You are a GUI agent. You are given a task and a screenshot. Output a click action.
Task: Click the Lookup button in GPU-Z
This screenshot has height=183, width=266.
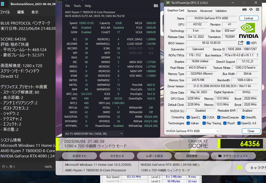click(x=249, y=18)
